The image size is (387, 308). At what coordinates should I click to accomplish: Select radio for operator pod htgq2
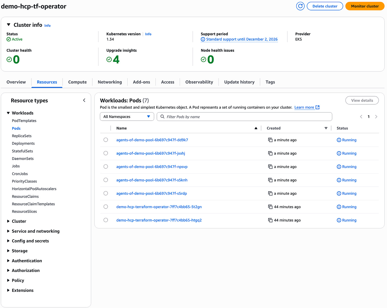click(x=106, y=220)
